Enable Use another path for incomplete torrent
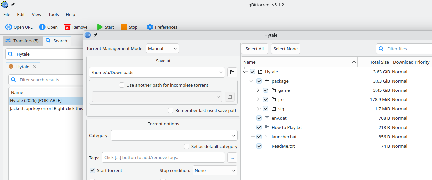Screen dimensions: 432x180 tap(122, 85)
